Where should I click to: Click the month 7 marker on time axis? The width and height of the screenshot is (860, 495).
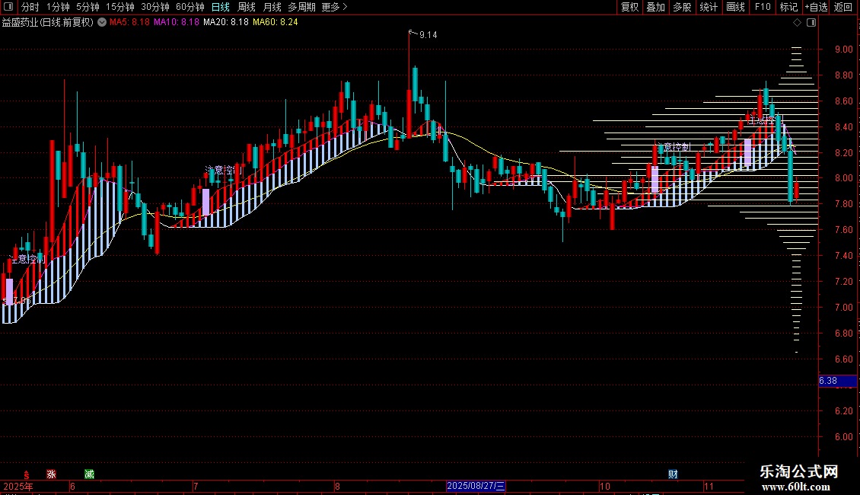196,486
